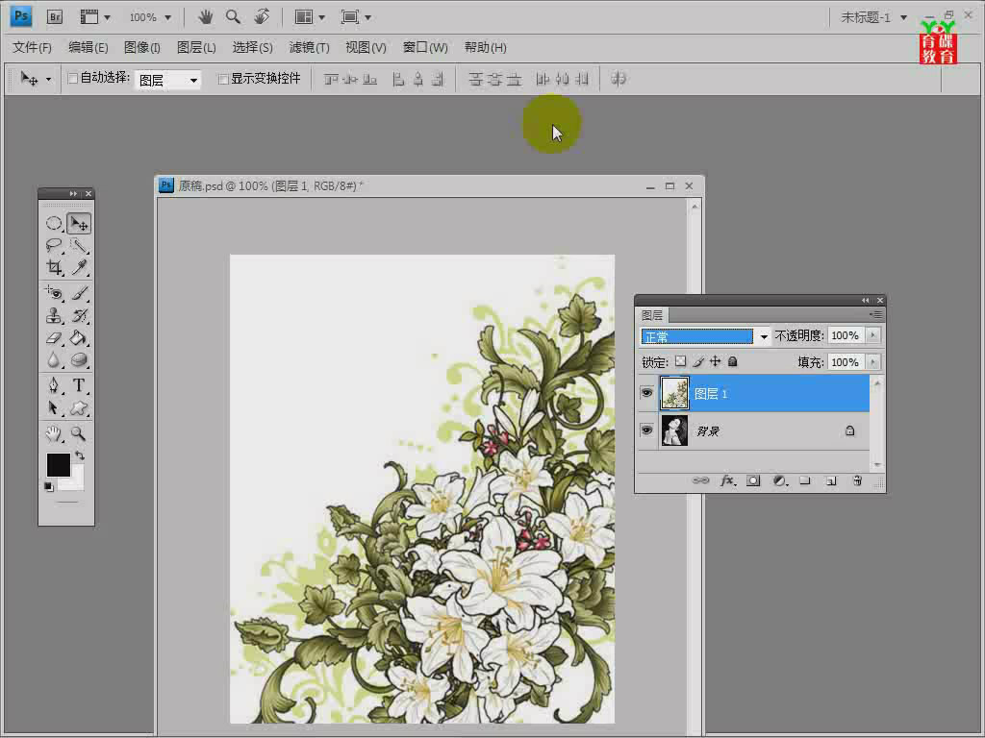Launch Adobe Bridge from the top bar
This screenshot has width=985, height=738.
[55, 17]
